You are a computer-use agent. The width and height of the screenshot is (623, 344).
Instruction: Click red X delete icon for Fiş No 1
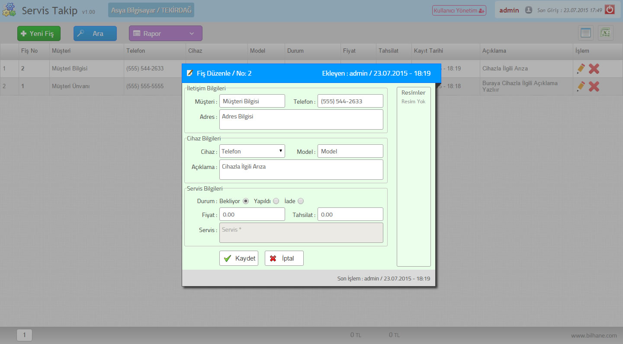click(594, 86)
